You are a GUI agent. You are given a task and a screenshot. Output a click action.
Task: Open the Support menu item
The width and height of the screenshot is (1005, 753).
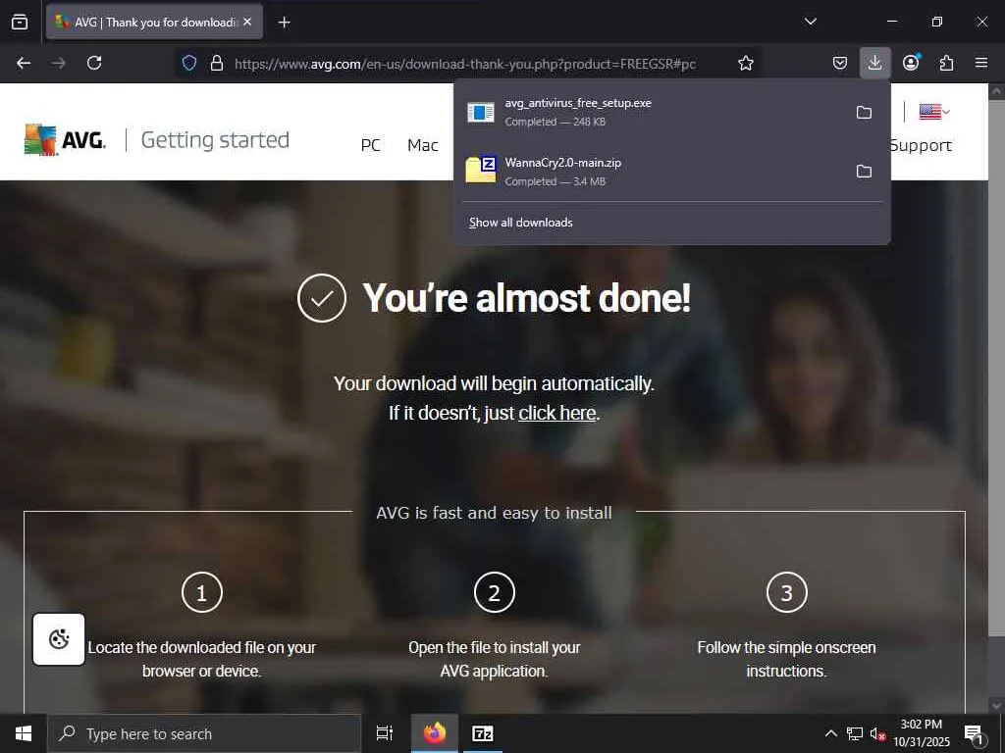[921, 145]
